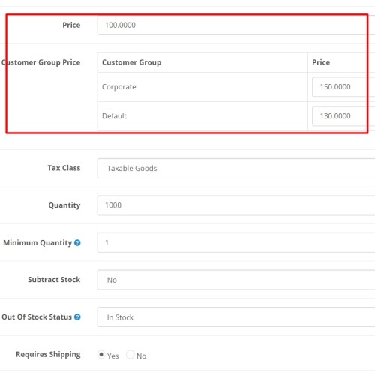Click the Minimum Quantity help icon

coord(77,242)
